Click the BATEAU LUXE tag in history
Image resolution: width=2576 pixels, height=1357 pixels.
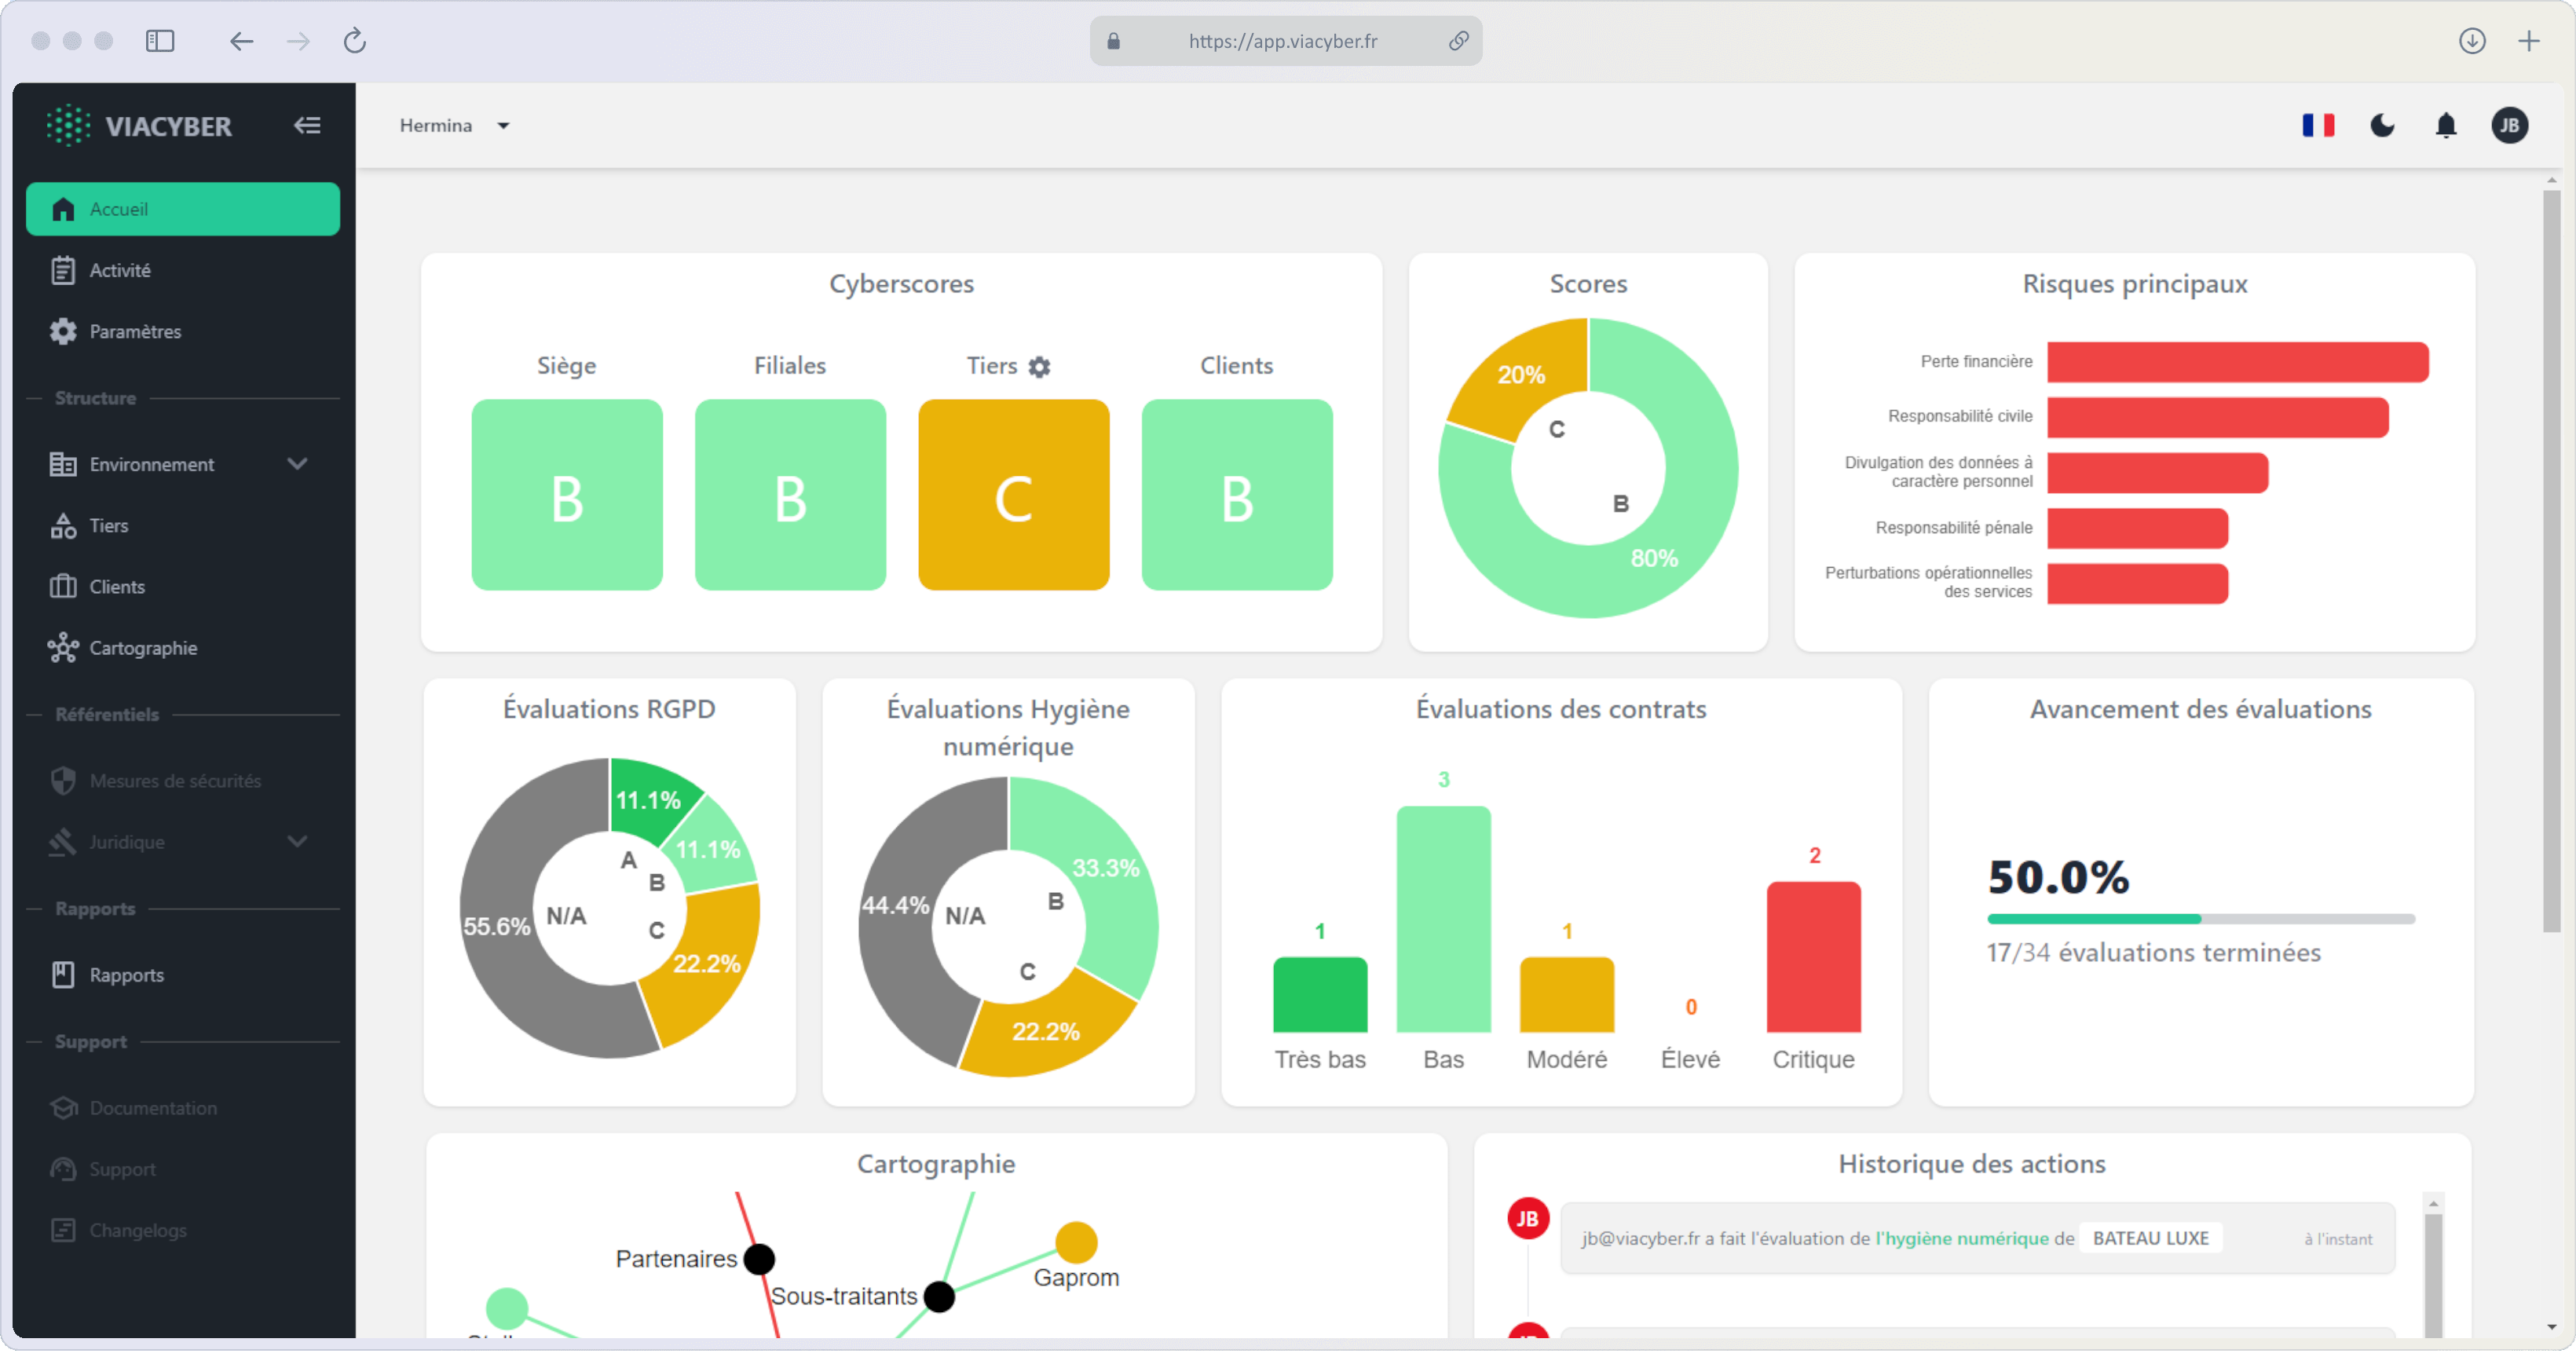click(x=2150, y=1239)
